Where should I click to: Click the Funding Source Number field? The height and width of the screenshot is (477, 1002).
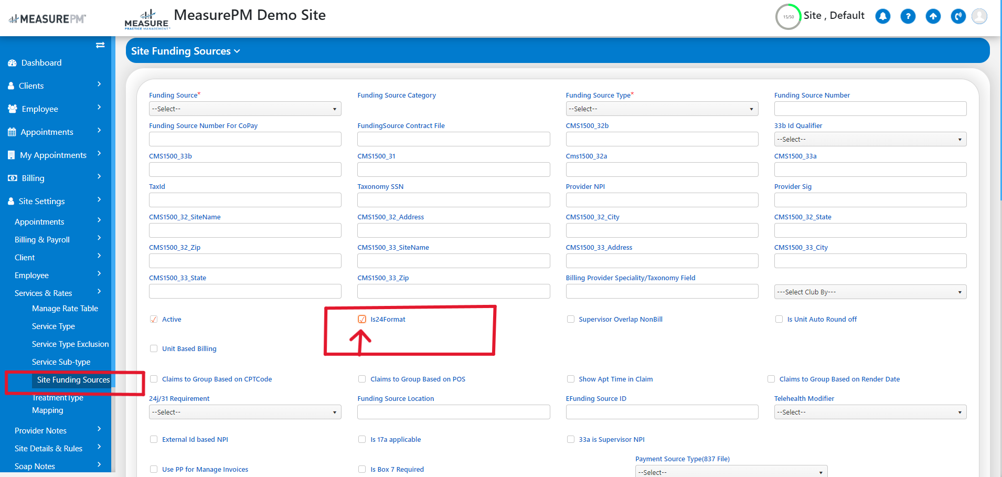pos(870,109)
